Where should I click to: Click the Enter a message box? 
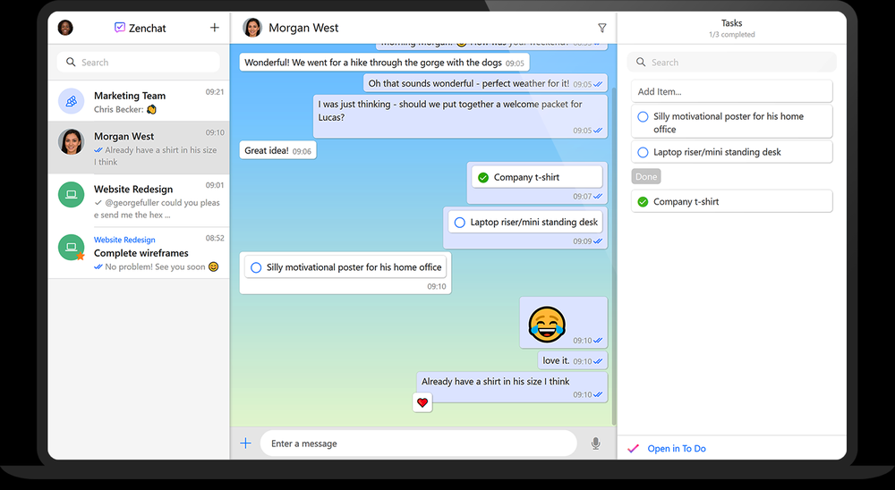418,444
